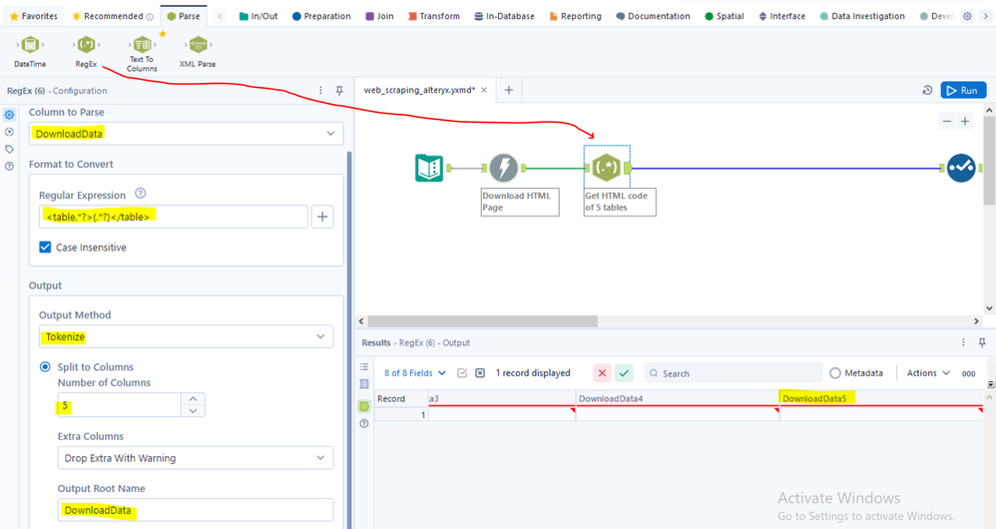This screenshot has height=529, width=996.
Task: Toggle Case Insensitive checkbox
Action: (x=45, y=248)
